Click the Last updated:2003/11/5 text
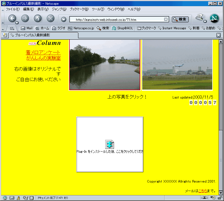 (x=193, y=97)
